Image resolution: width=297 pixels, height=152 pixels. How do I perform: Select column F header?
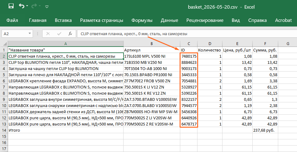pyautogui.click(x=265, y=44)
